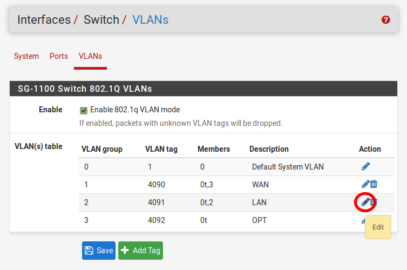The height and width of the screenshot is (270, 407).
Task: Save the VLAN configuration
Action: 99,251
